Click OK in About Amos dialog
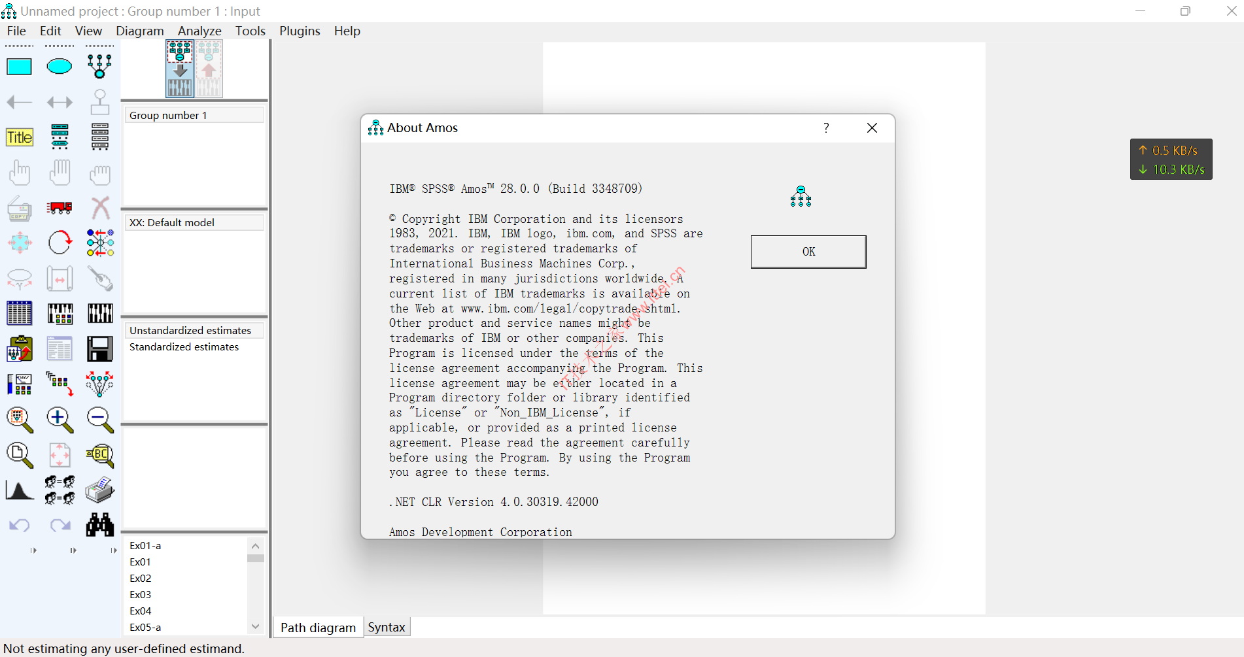The image size is (1244, 657). [808, 252]
